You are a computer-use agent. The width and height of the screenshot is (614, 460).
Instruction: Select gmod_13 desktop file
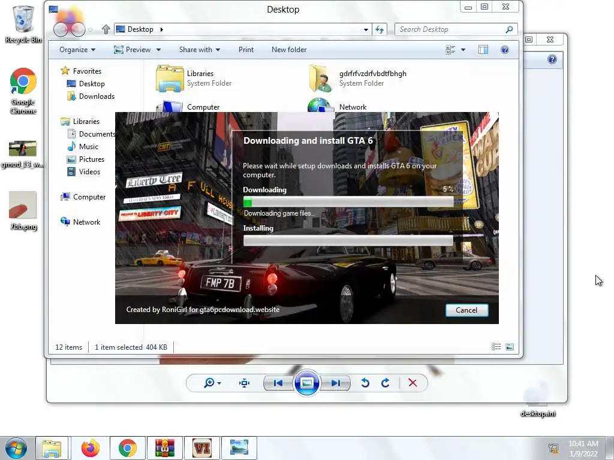coord(23,154)
